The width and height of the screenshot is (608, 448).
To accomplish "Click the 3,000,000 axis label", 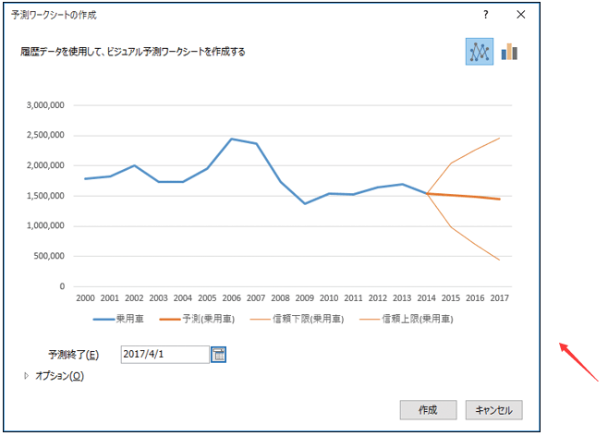I will point(45,105).
